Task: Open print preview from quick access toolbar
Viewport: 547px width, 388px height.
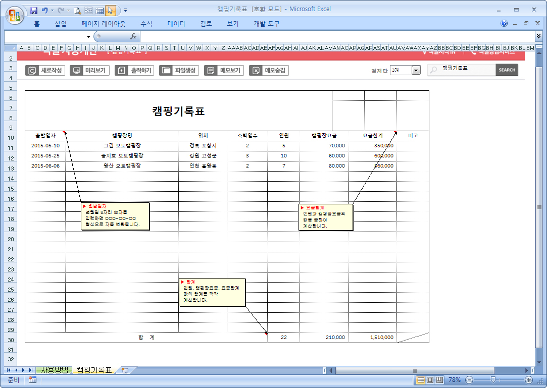Action: click(x=77, y=11)
